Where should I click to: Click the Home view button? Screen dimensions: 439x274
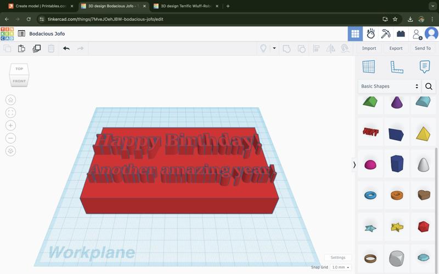(x=10, y=100)
